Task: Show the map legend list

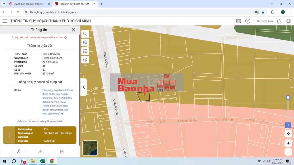Action: point(85,51)
